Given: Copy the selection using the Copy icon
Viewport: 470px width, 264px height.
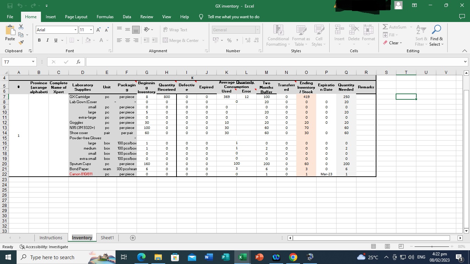Looking at the screenshot, I should [21, 35].
